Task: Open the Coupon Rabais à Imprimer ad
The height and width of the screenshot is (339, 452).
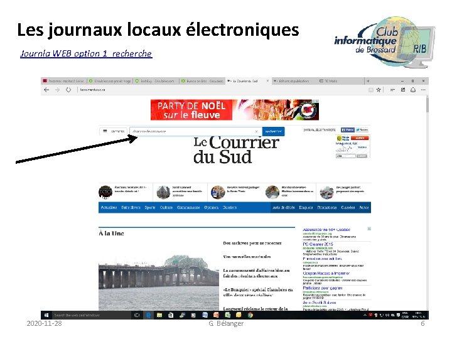Action: click(326, 273)
